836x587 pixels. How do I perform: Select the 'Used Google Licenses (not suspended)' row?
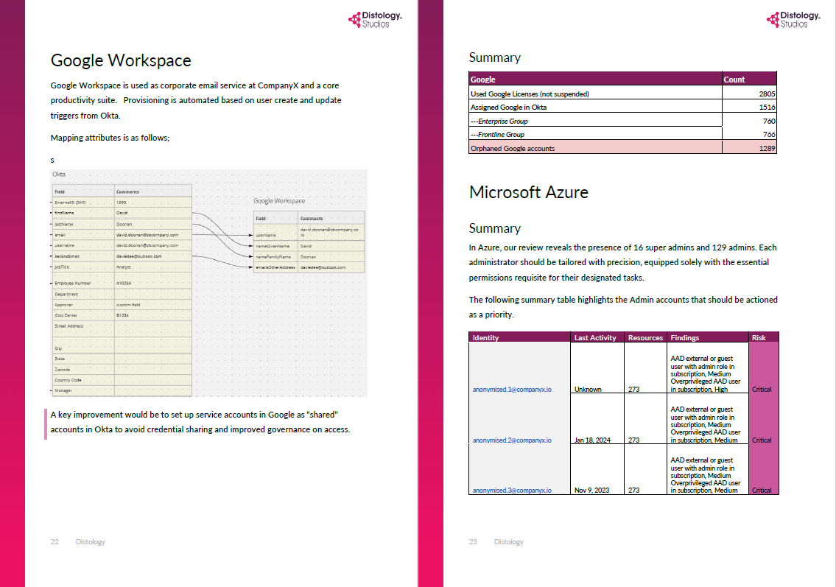[622, 94]
